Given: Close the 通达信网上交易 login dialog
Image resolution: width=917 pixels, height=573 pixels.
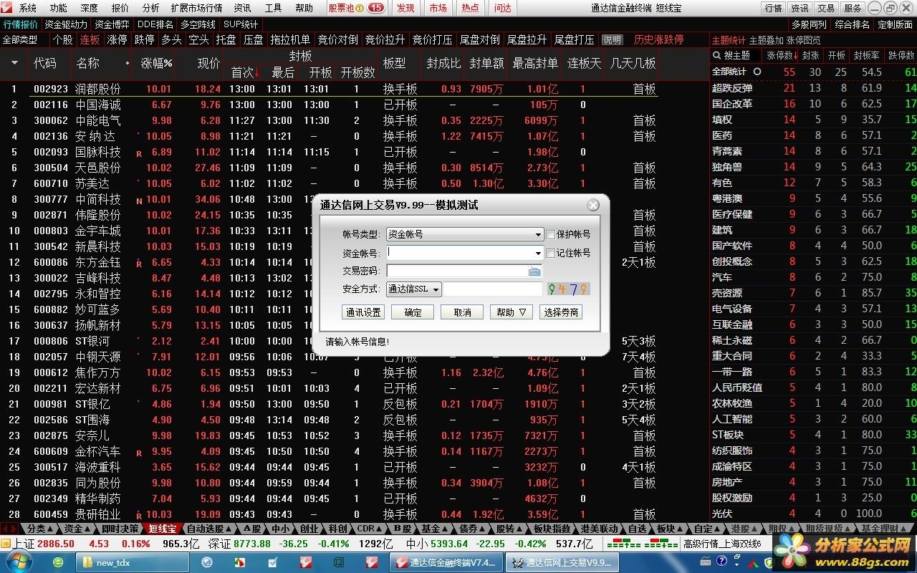Looking at the screenshot, I should point(593,205).
